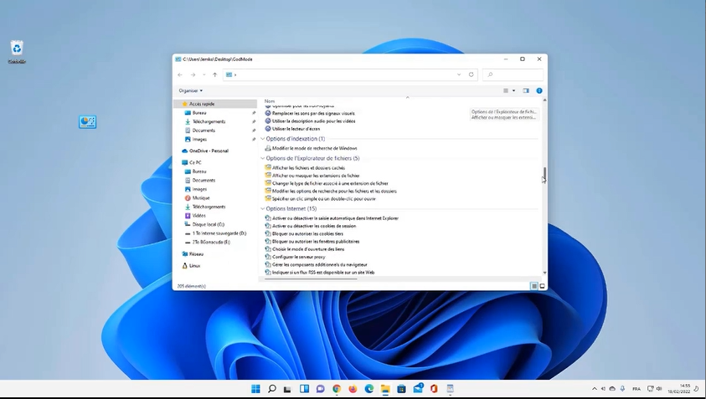
Task: Click the blue GodMode desktop shortcut icon
Action: 87,122
